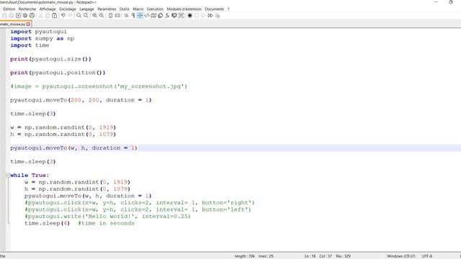The height and width of the screenshot is (259, 461).
Task: Toggle synchronized vertical scrolling icon
Action: pyautogui.click(x=110, y=16)
